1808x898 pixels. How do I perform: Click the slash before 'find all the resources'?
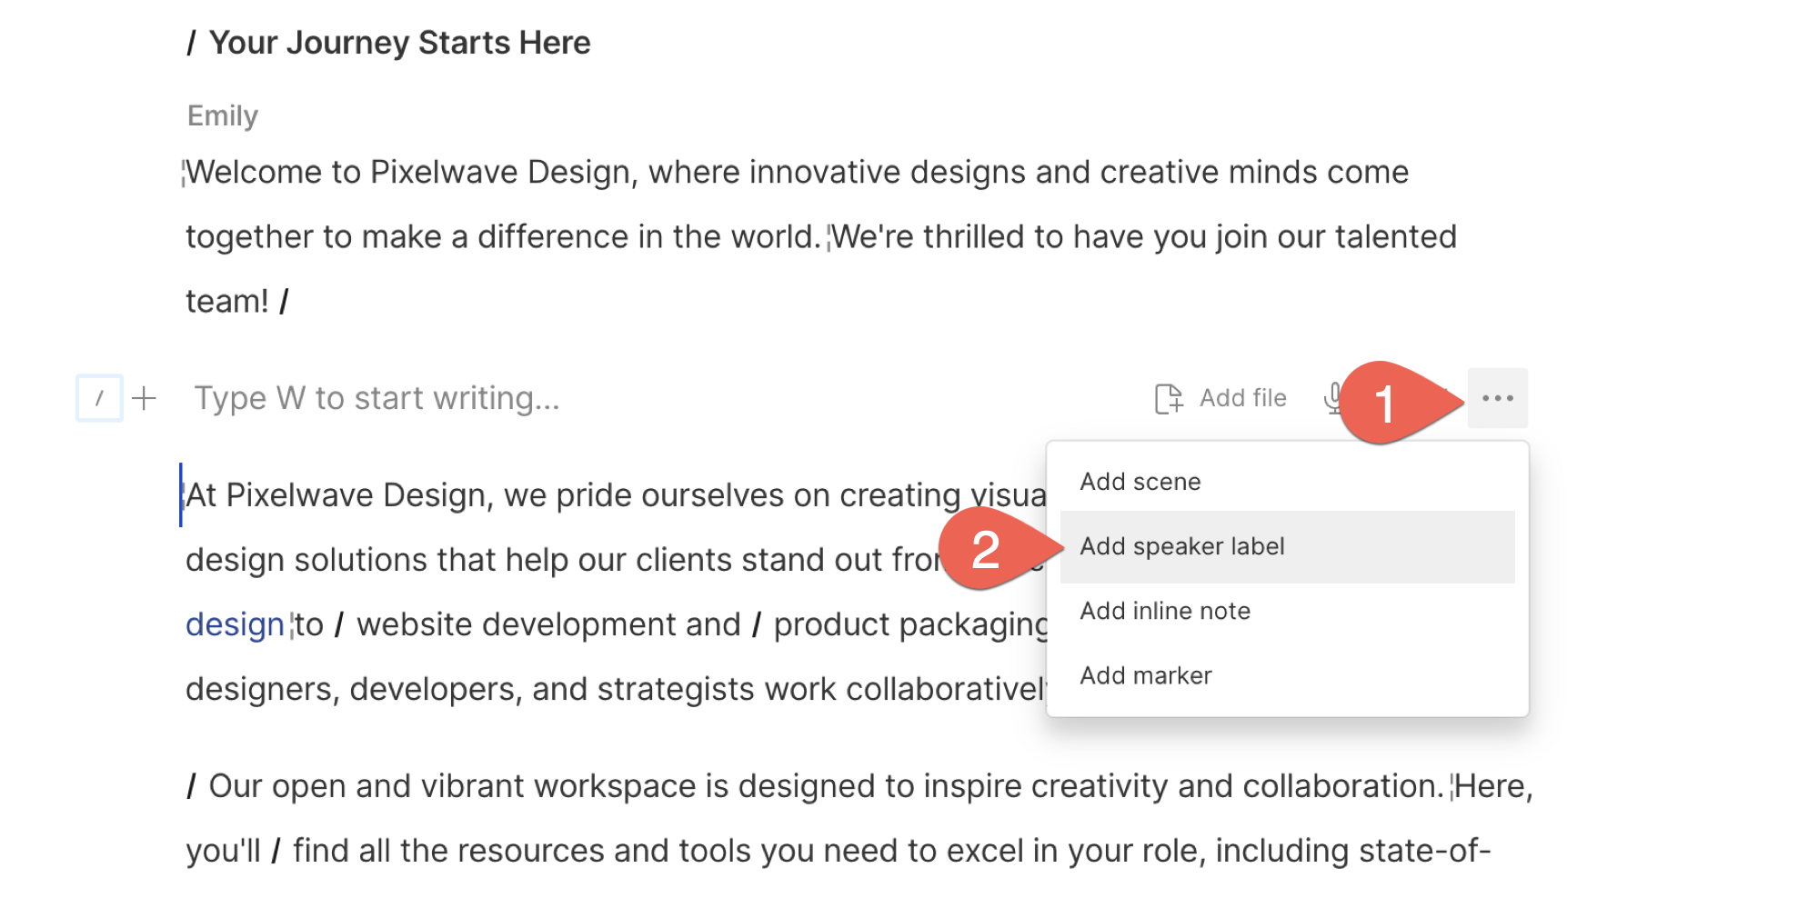pyautogui.click(x=275, y=851)
